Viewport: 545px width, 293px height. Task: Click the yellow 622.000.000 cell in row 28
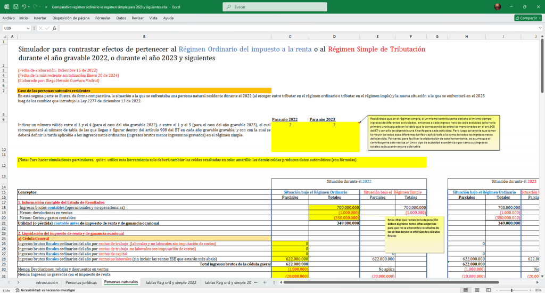point(290,259)
